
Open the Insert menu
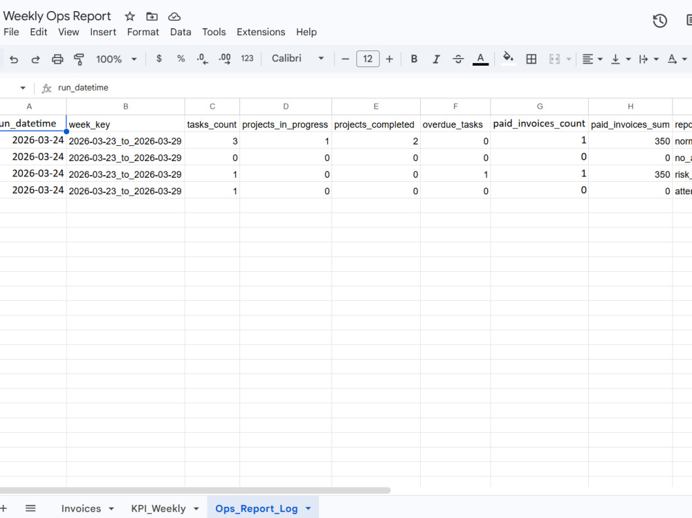point(103,33)
